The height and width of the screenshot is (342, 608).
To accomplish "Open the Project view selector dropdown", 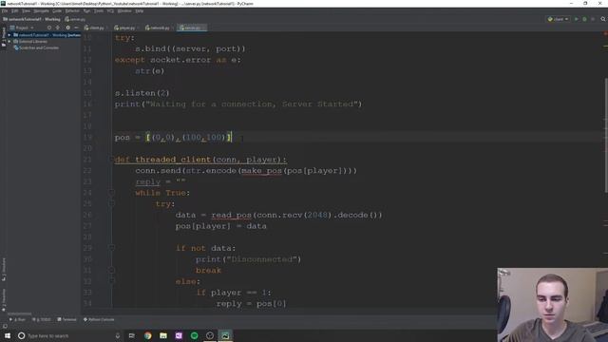I will click(22, 28).
